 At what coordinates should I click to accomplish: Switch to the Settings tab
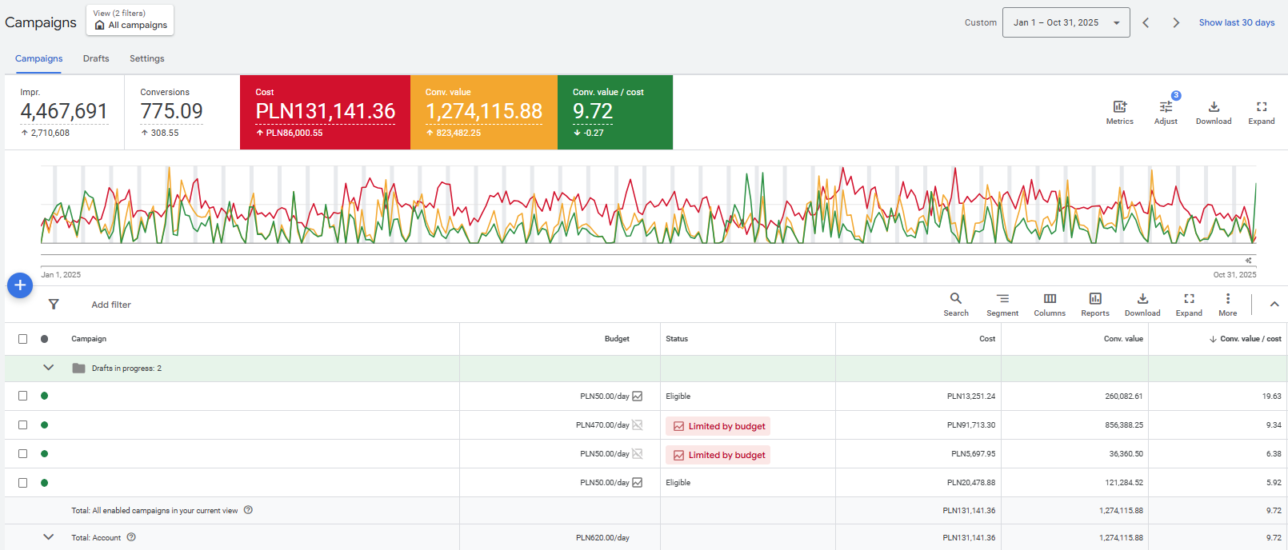[x=147, y=58]
